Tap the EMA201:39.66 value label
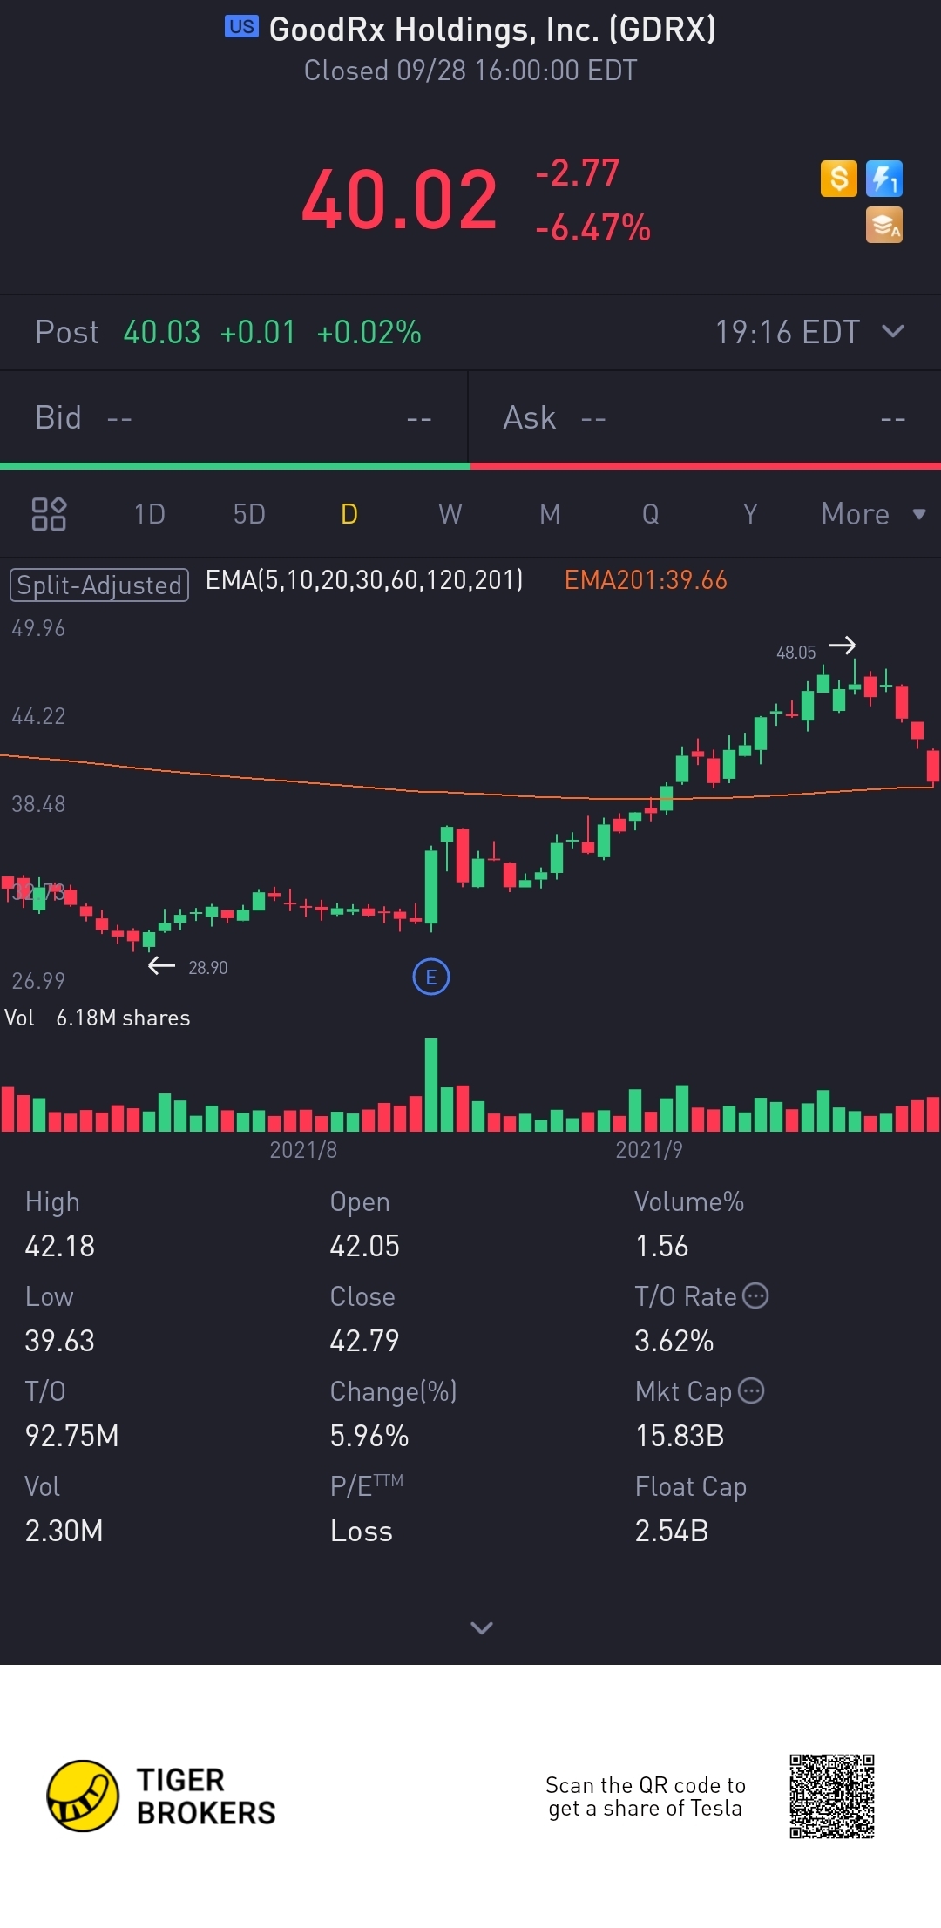941x1928 pixels. [646, 580]
